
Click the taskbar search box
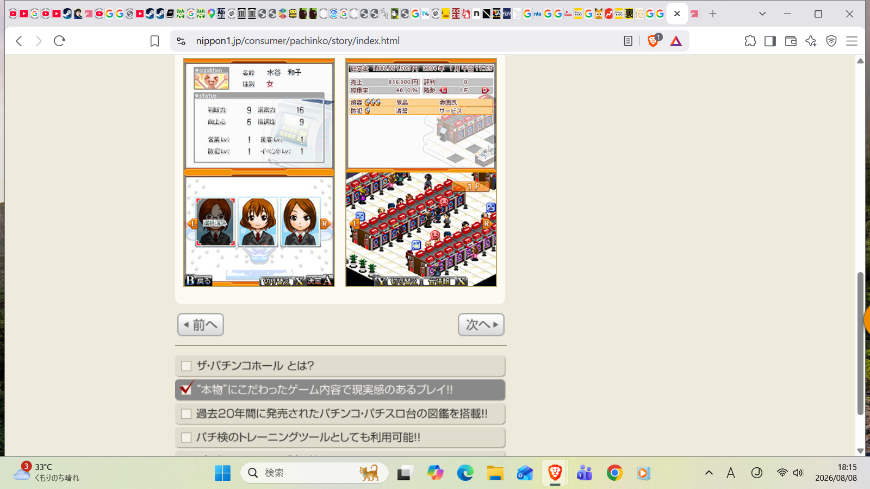[314, 473]
